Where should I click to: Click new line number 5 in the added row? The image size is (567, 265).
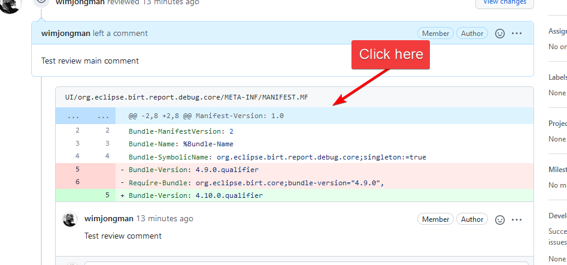tap(107, 195)
